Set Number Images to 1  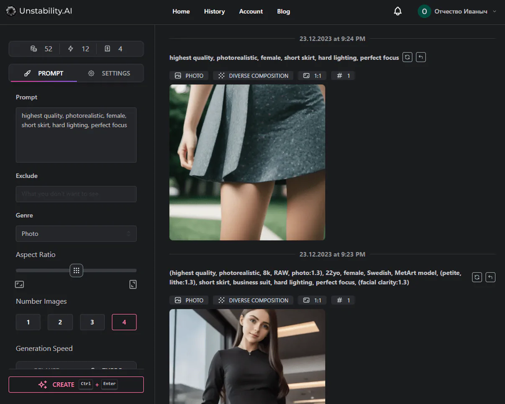[28, 322]
